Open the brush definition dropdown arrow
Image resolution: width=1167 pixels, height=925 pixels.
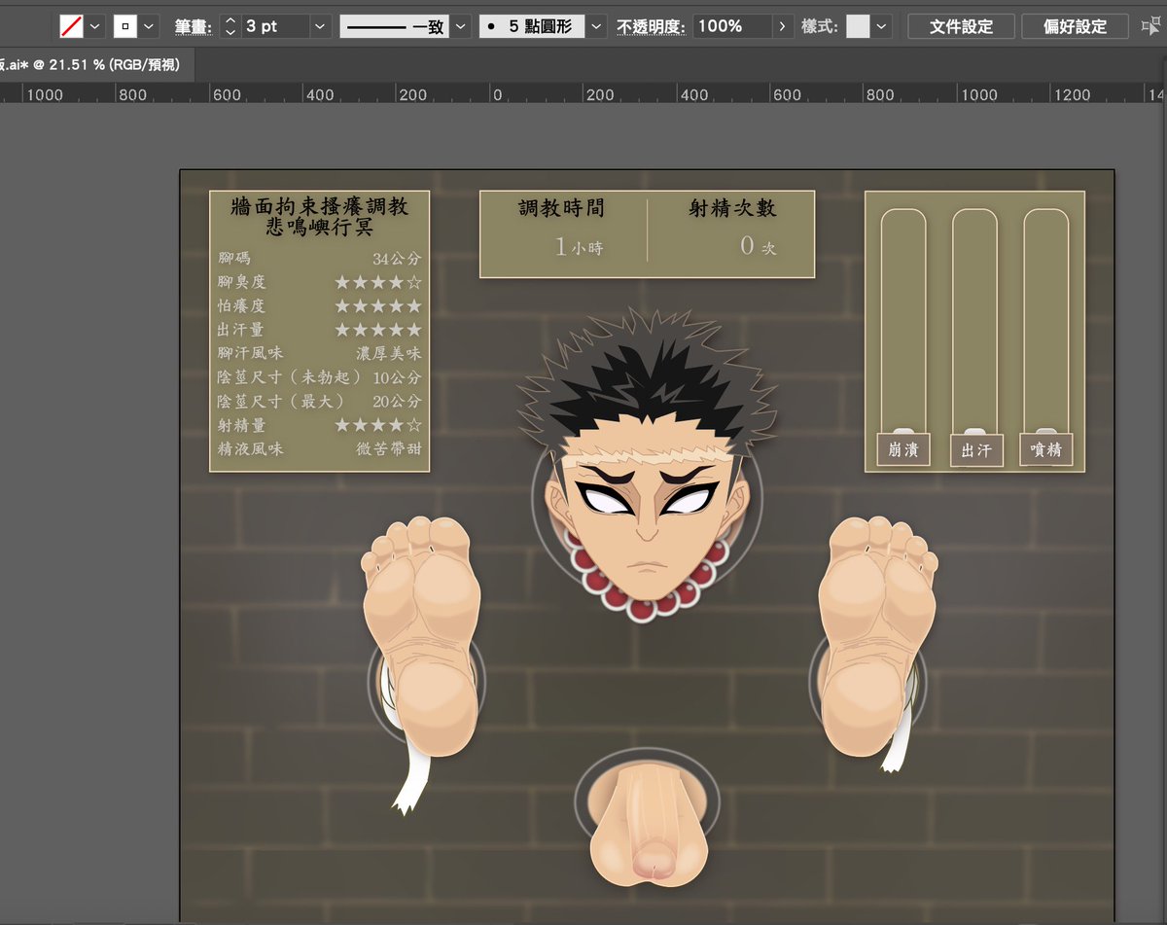click(x=597, y=26)
